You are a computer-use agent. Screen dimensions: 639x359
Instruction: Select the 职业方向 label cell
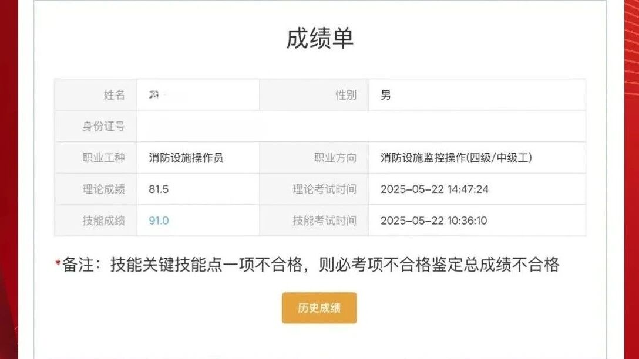(335, 158)
